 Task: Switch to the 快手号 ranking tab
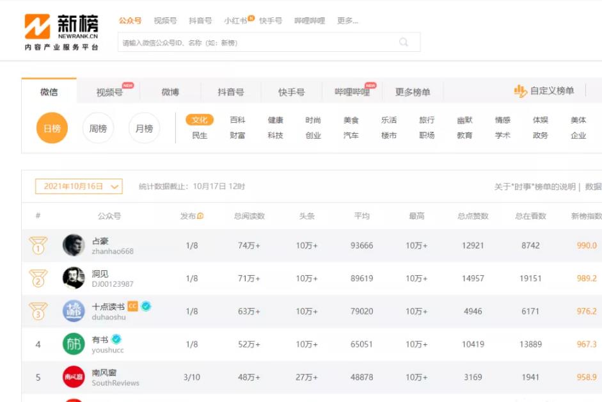pyautogui.click(x=291, y=92)
